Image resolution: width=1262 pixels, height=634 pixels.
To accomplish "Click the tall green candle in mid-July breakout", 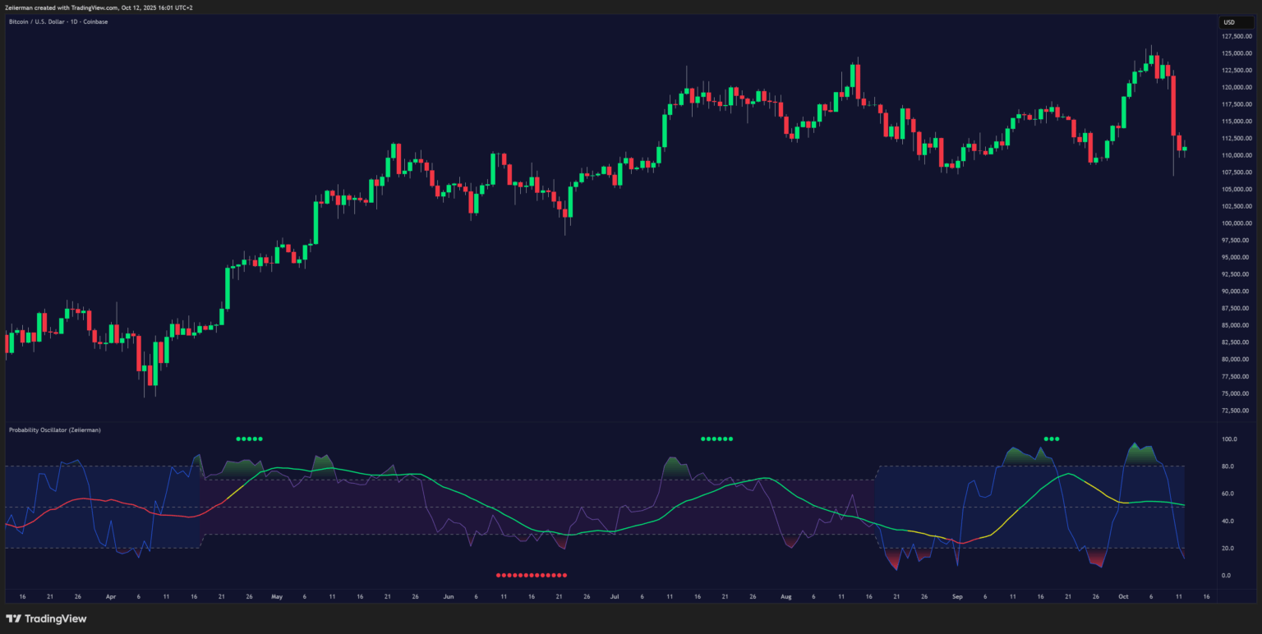I will (665, 130).
